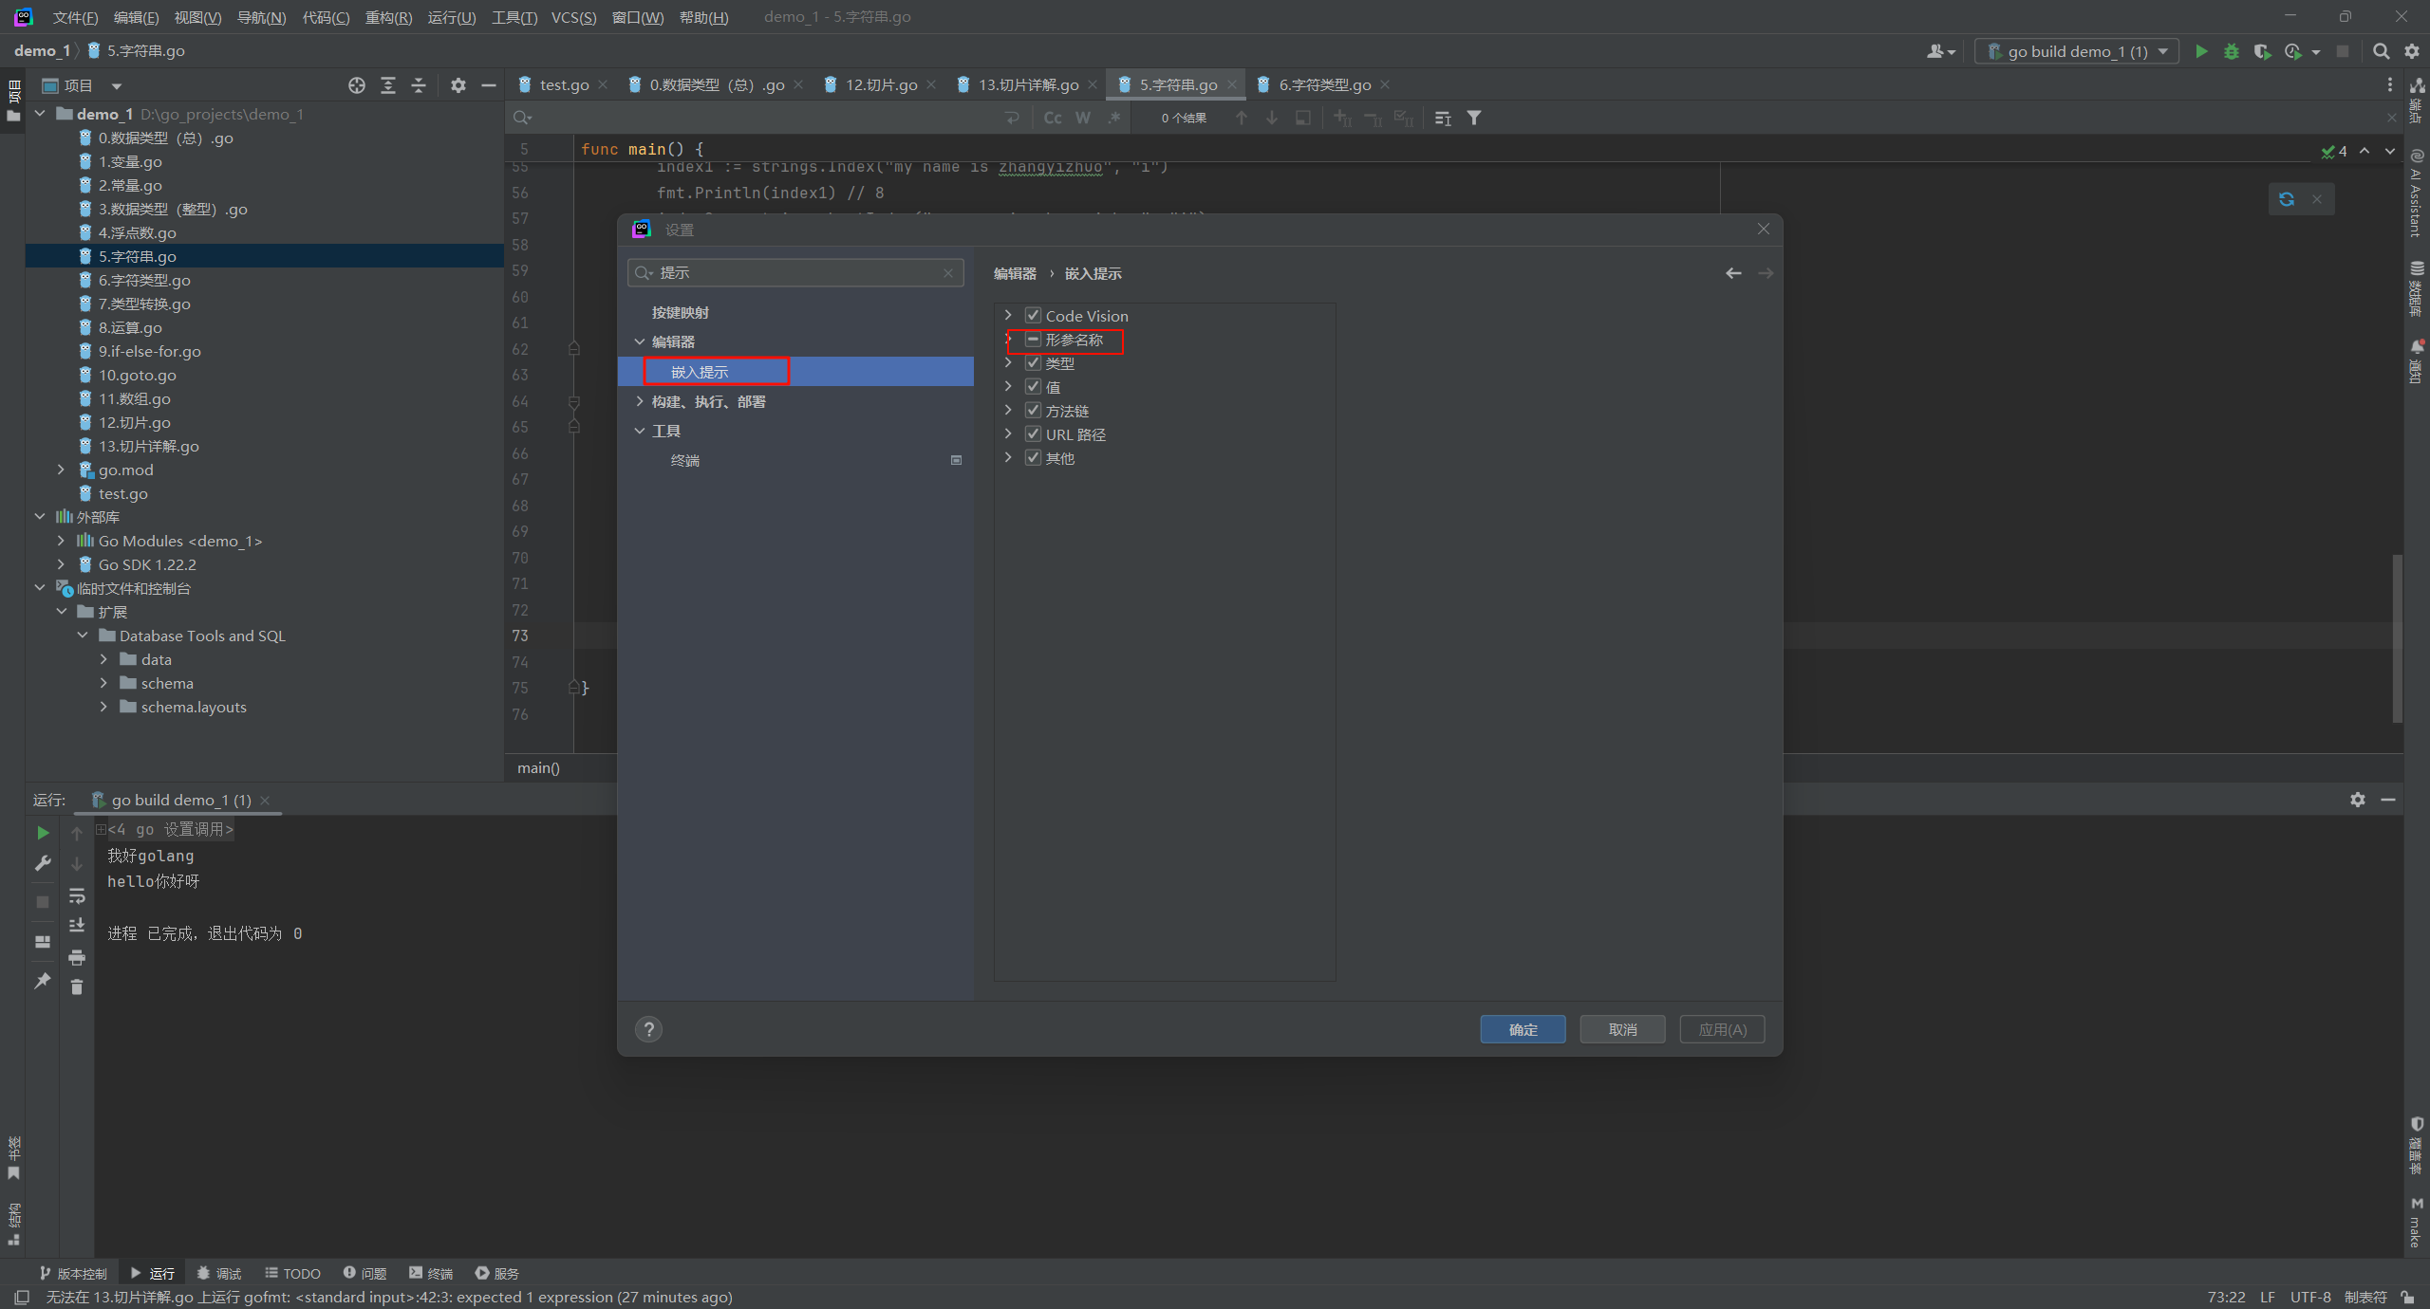Viewport: 2430px width, 1309px height.
Task: Click the 应用(A) apply button
Action: (x=1722, y=1029)
